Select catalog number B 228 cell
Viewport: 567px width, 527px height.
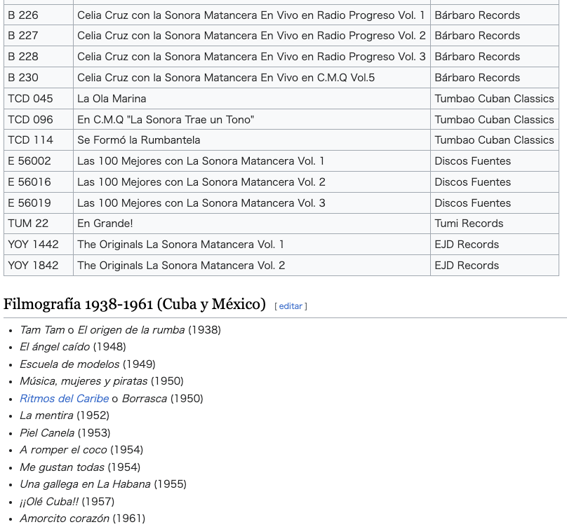pos(39,56)
